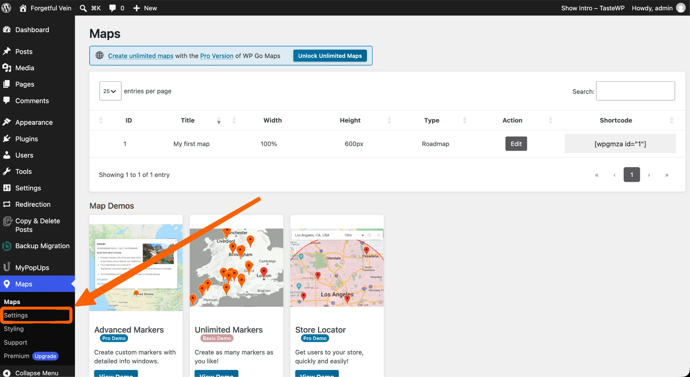Open the entries per page dropdown
The height and width of the screenshot is (377, 690).
(110, 91)
